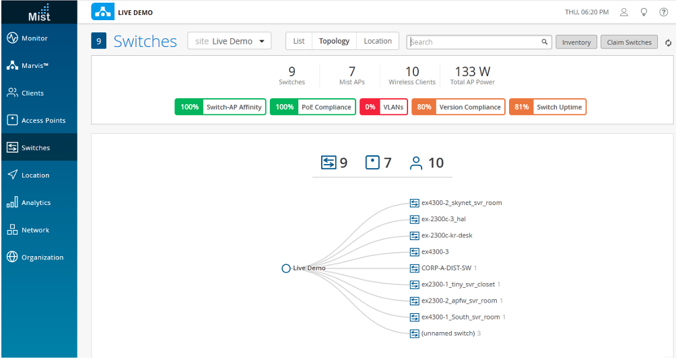The height and width of the screenshot is (359, 676).
Task: Click the Inventory button
Action: pyautogui.click(x=576, y=42)
